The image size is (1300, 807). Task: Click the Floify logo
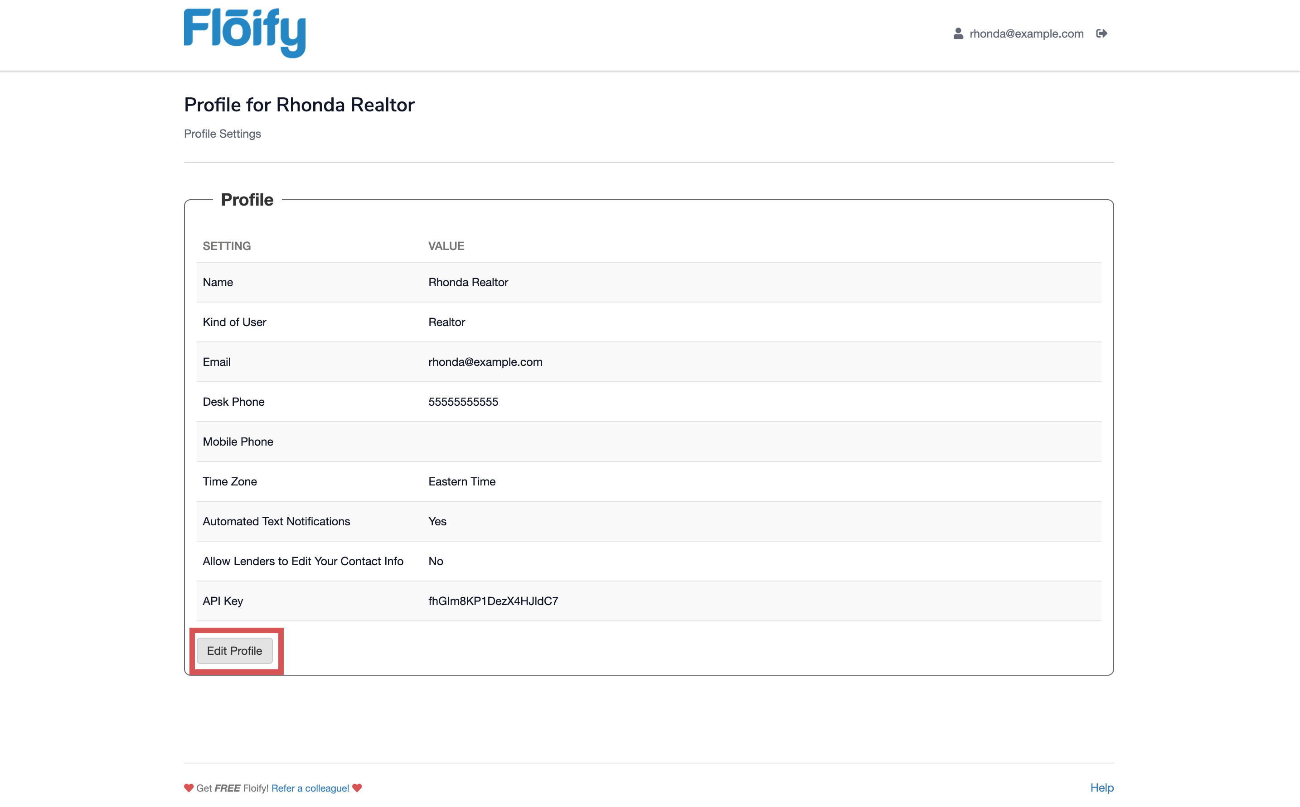[x=245, y=32]
